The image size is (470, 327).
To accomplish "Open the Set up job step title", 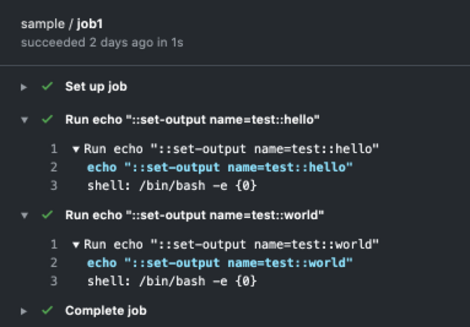I will pyautogui.click(x=96, y=87).
